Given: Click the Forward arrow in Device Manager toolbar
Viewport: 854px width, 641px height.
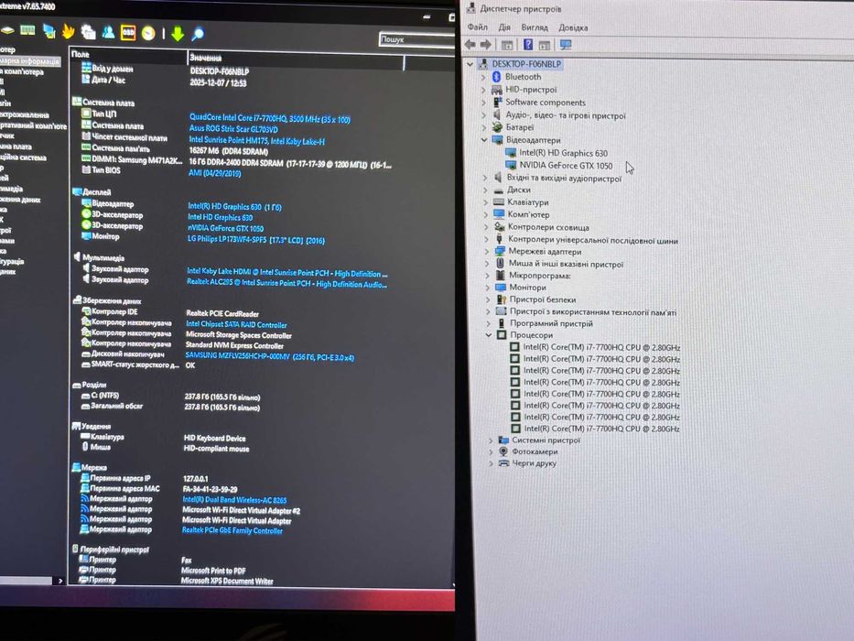Looking at the screenshot, I should coord(486,44).
